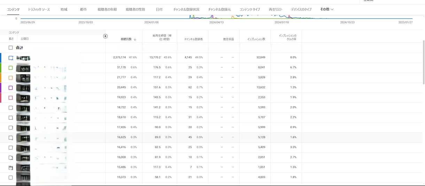The image size is (425, 186).
Task: Click the 0.9% click-through rate cell
Action: [x=293, y=127]
